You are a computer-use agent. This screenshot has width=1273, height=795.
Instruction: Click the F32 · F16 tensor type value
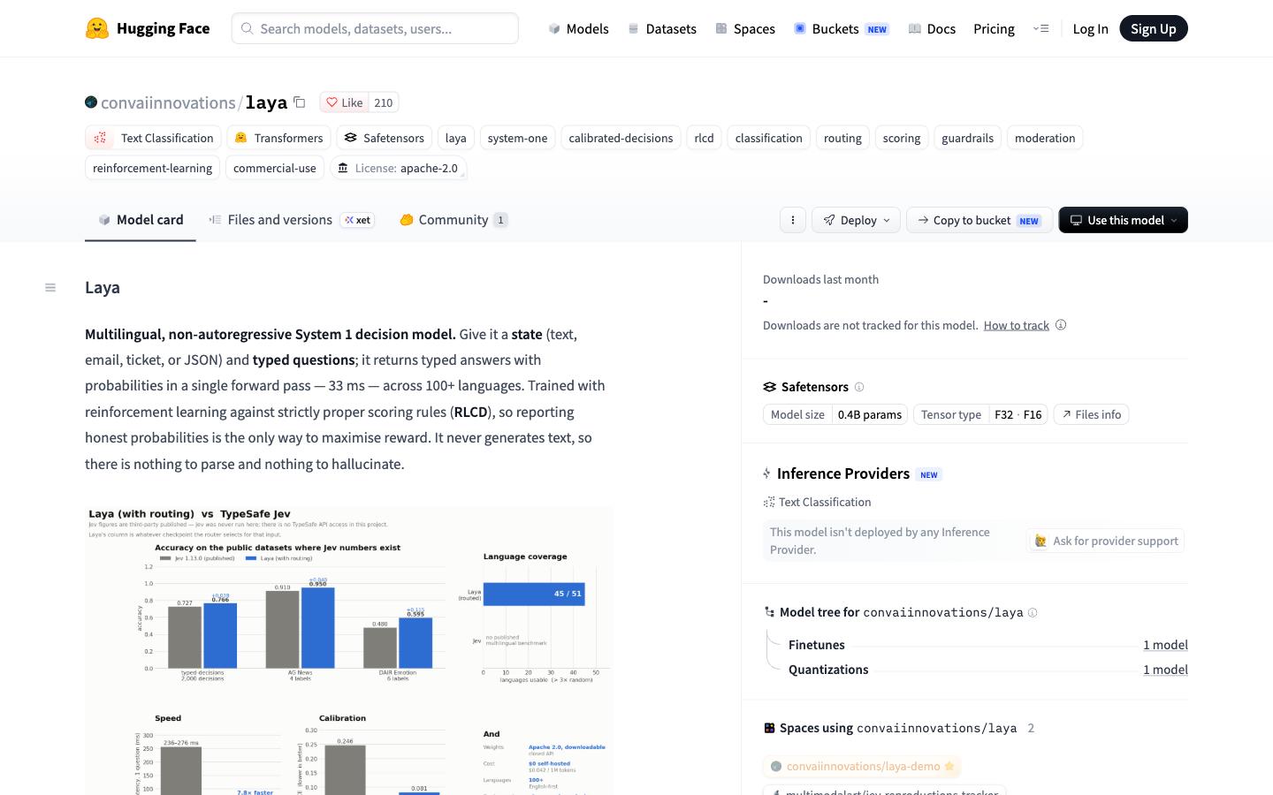pos(1018,414)
